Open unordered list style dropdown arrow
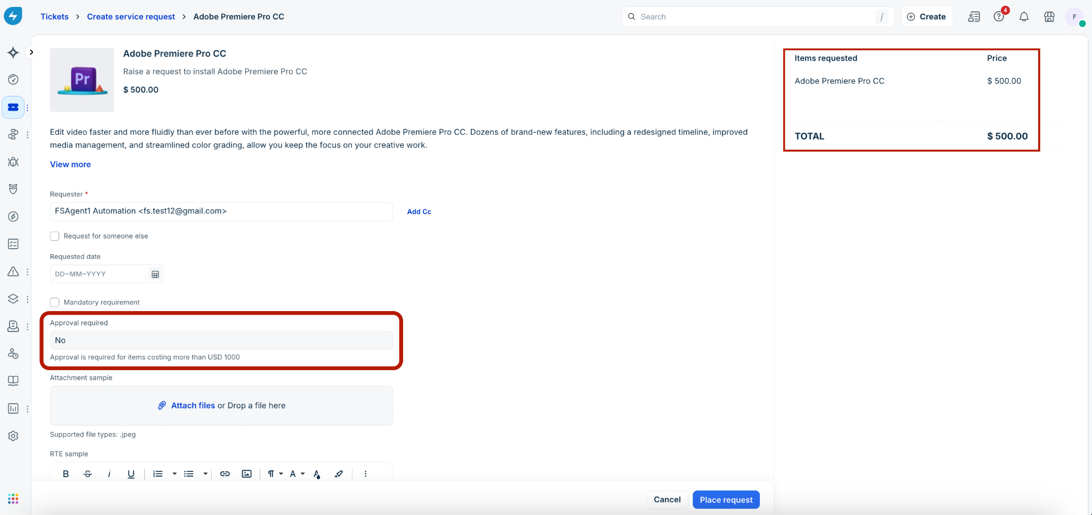The image size is (1092, 515). click(205, 473)
